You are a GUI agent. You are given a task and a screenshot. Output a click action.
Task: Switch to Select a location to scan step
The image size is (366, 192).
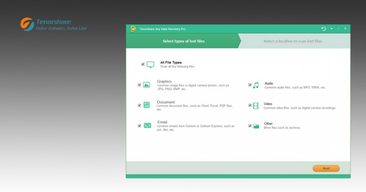click(x=293, y=41)
